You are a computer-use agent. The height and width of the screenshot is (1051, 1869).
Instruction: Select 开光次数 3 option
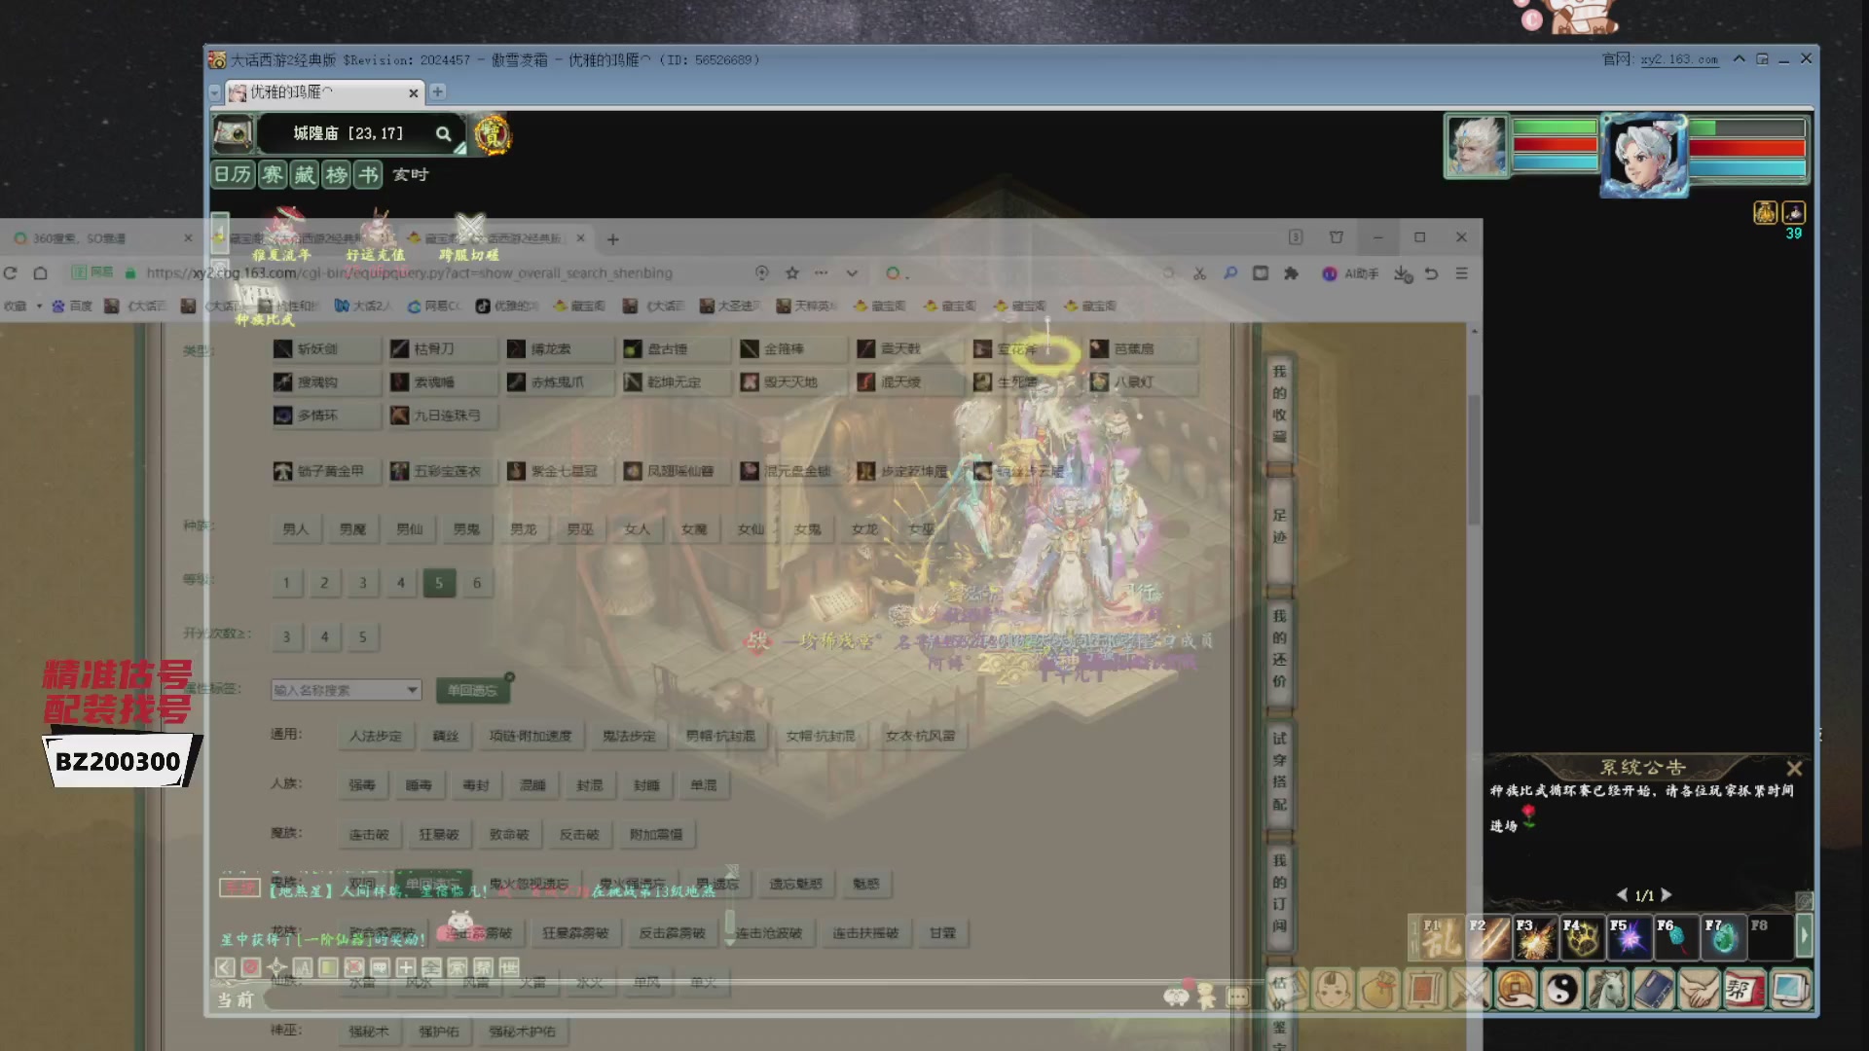(286, 636)
